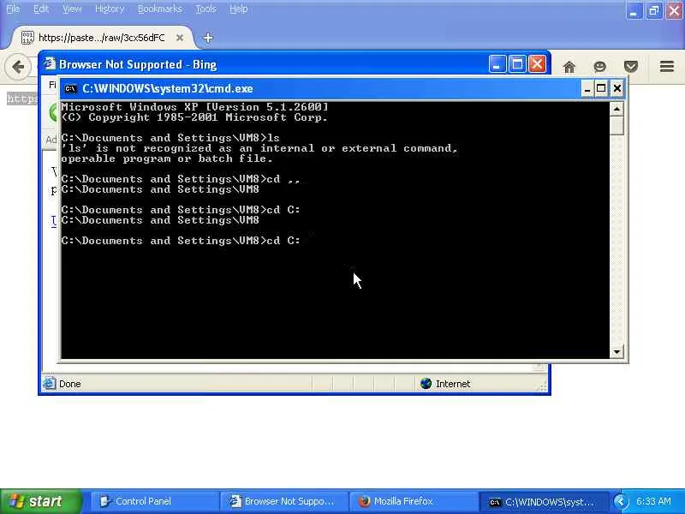Image resolution: width=685 pixels, height=514 pixels.
Task: Minimize the cmd.exe window
Action: click(x=587, y=89)
